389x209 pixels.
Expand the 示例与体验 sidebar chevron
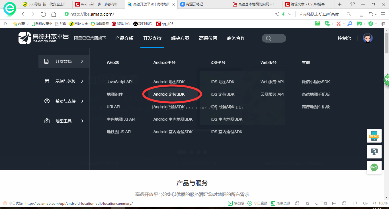click(82, 81)
